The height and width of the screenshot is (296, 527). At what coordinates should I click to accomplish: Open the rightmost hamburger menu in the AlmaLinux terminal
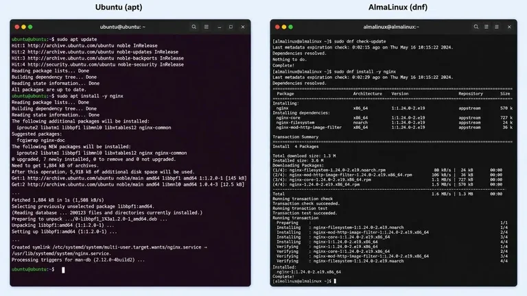pos(497,27)
